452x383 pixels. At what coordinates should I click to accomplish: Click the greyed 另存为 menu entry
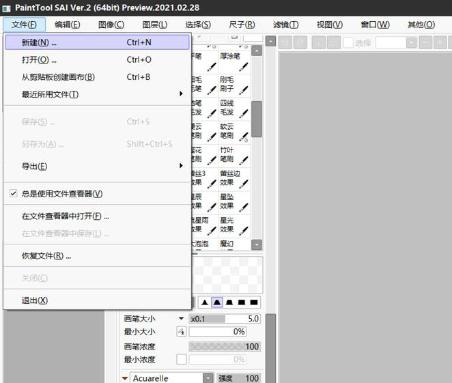(97, 144)
